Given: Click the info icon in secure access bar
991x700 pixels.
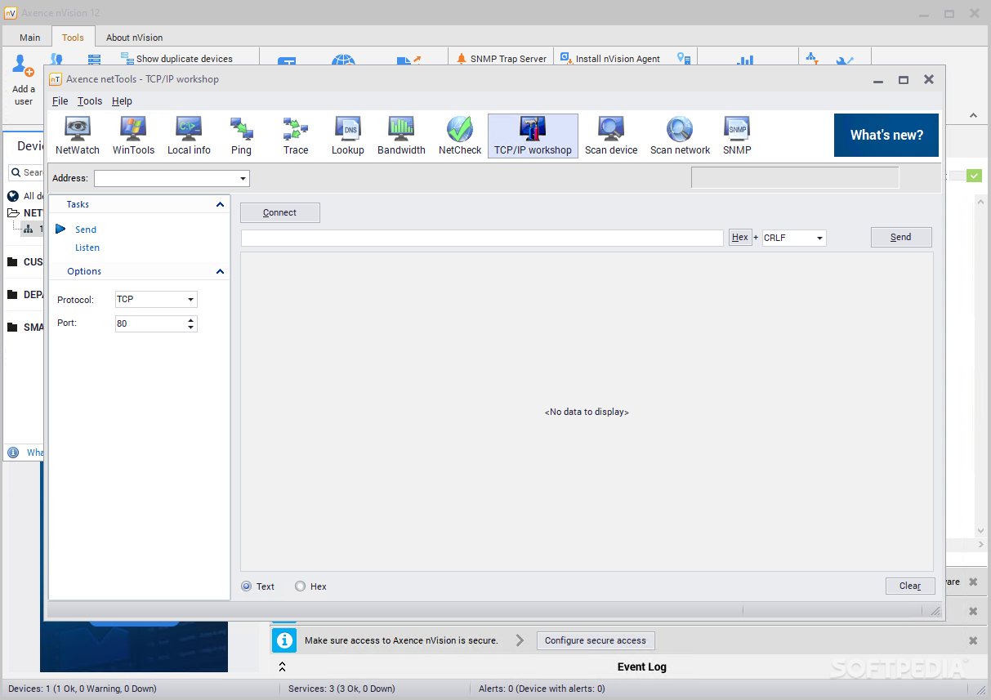Looking at the screenshot, I should pos(284,640).
